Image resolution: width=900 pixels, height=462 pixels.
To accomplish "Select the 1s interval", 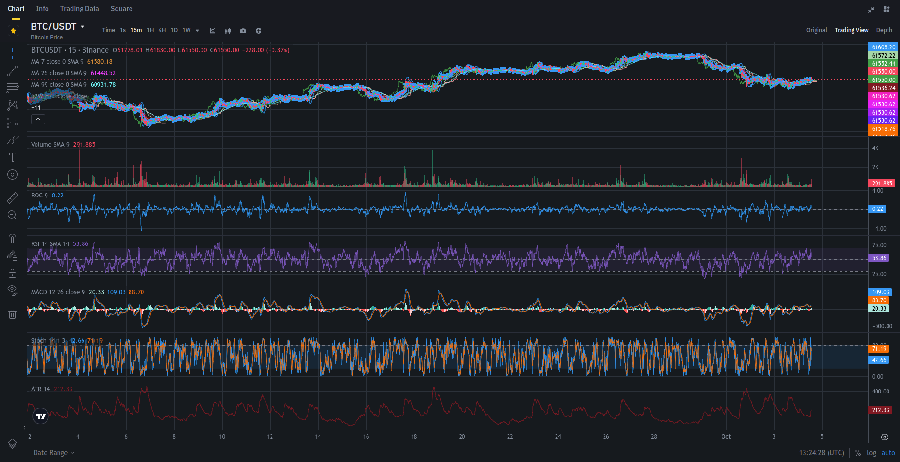I will click(x=123, y=30).
